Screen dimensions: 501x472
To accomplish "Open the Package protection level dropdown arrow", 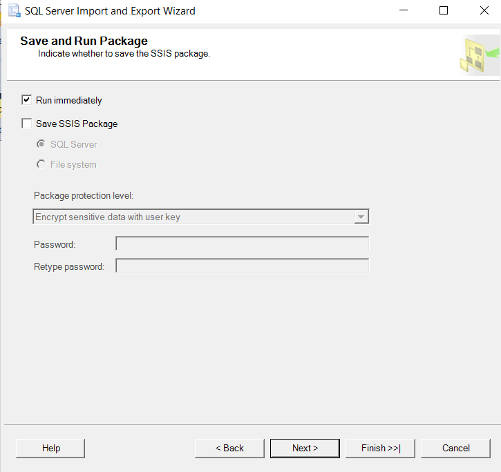I will point(361,217).
